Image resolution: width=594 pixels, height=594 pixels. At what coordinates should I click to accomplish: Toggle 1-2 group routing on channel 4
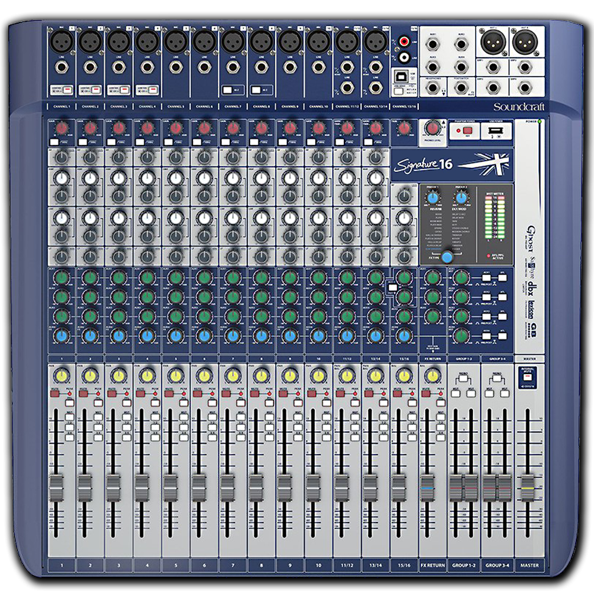click(x=155, y=427)
